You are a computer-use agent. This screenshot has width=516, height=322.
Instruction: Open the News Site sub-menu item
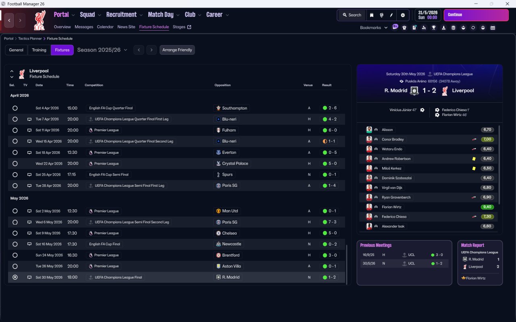126,27
